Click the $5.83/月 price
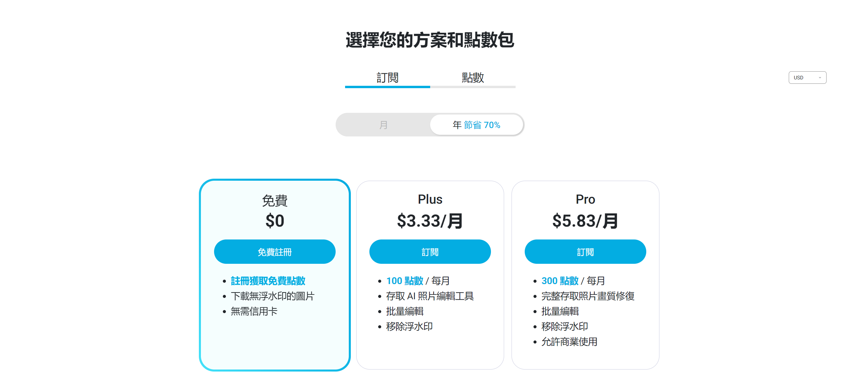The height and width of the screenshot is (381, 860). tap(585, 221)
